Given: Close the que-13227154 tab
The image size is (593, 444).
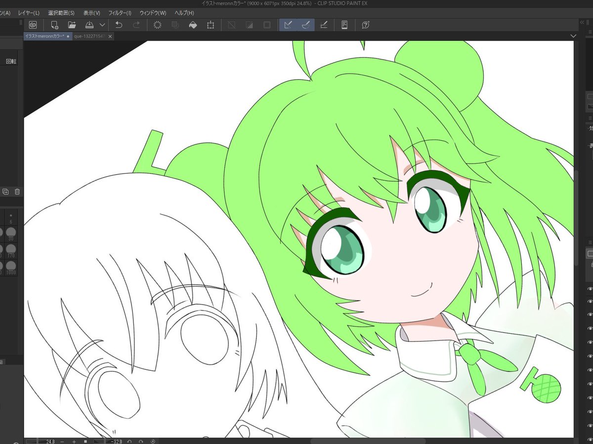Looking at the screenshot, I should tap(110, 37).
